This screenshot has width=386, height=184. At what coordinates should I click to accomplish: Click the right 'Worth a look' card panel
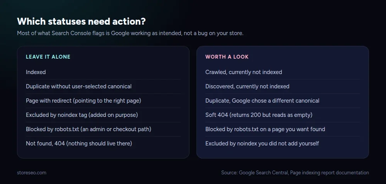click(x=283, y=102)
